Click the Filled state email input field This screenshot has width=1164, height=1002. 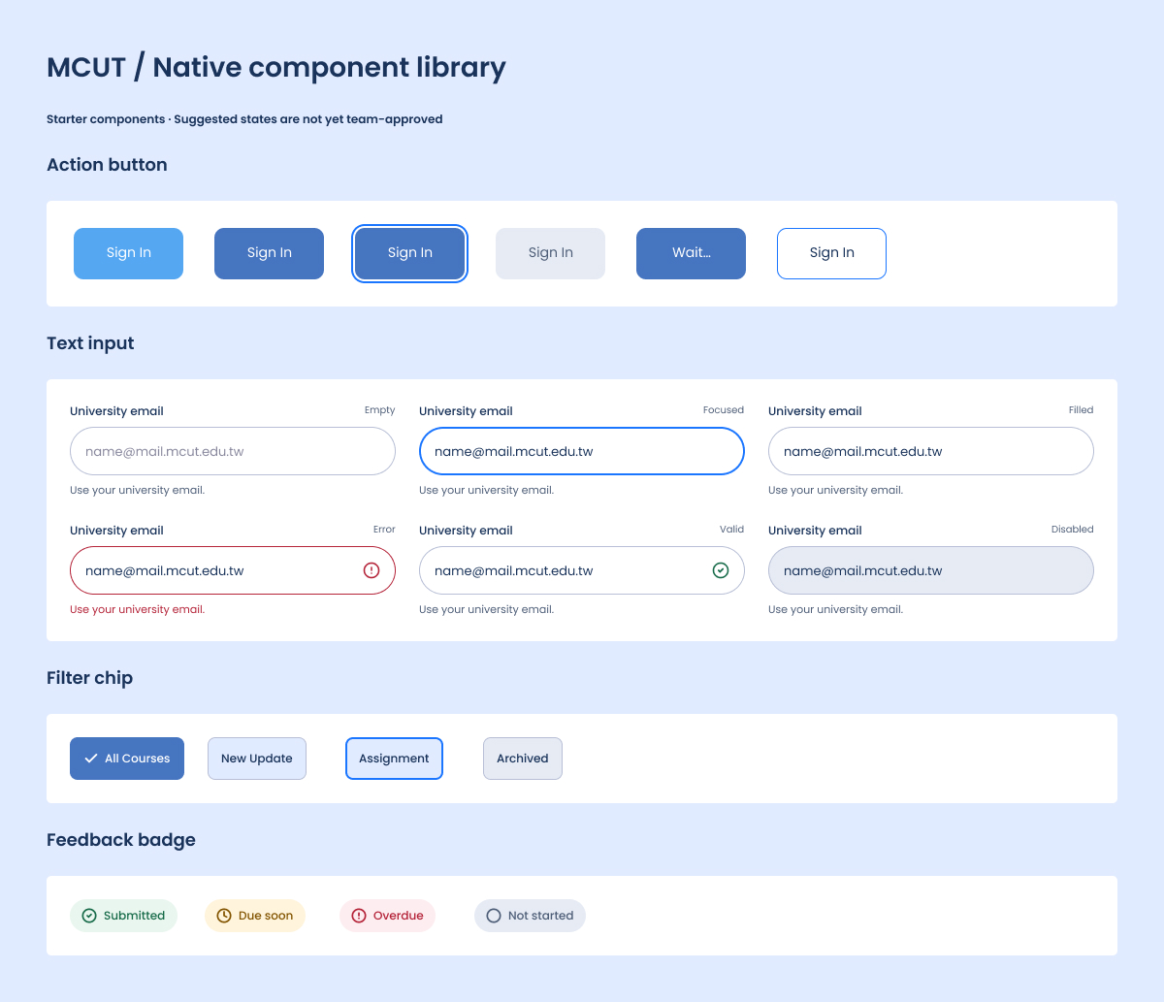pos(931,451)
